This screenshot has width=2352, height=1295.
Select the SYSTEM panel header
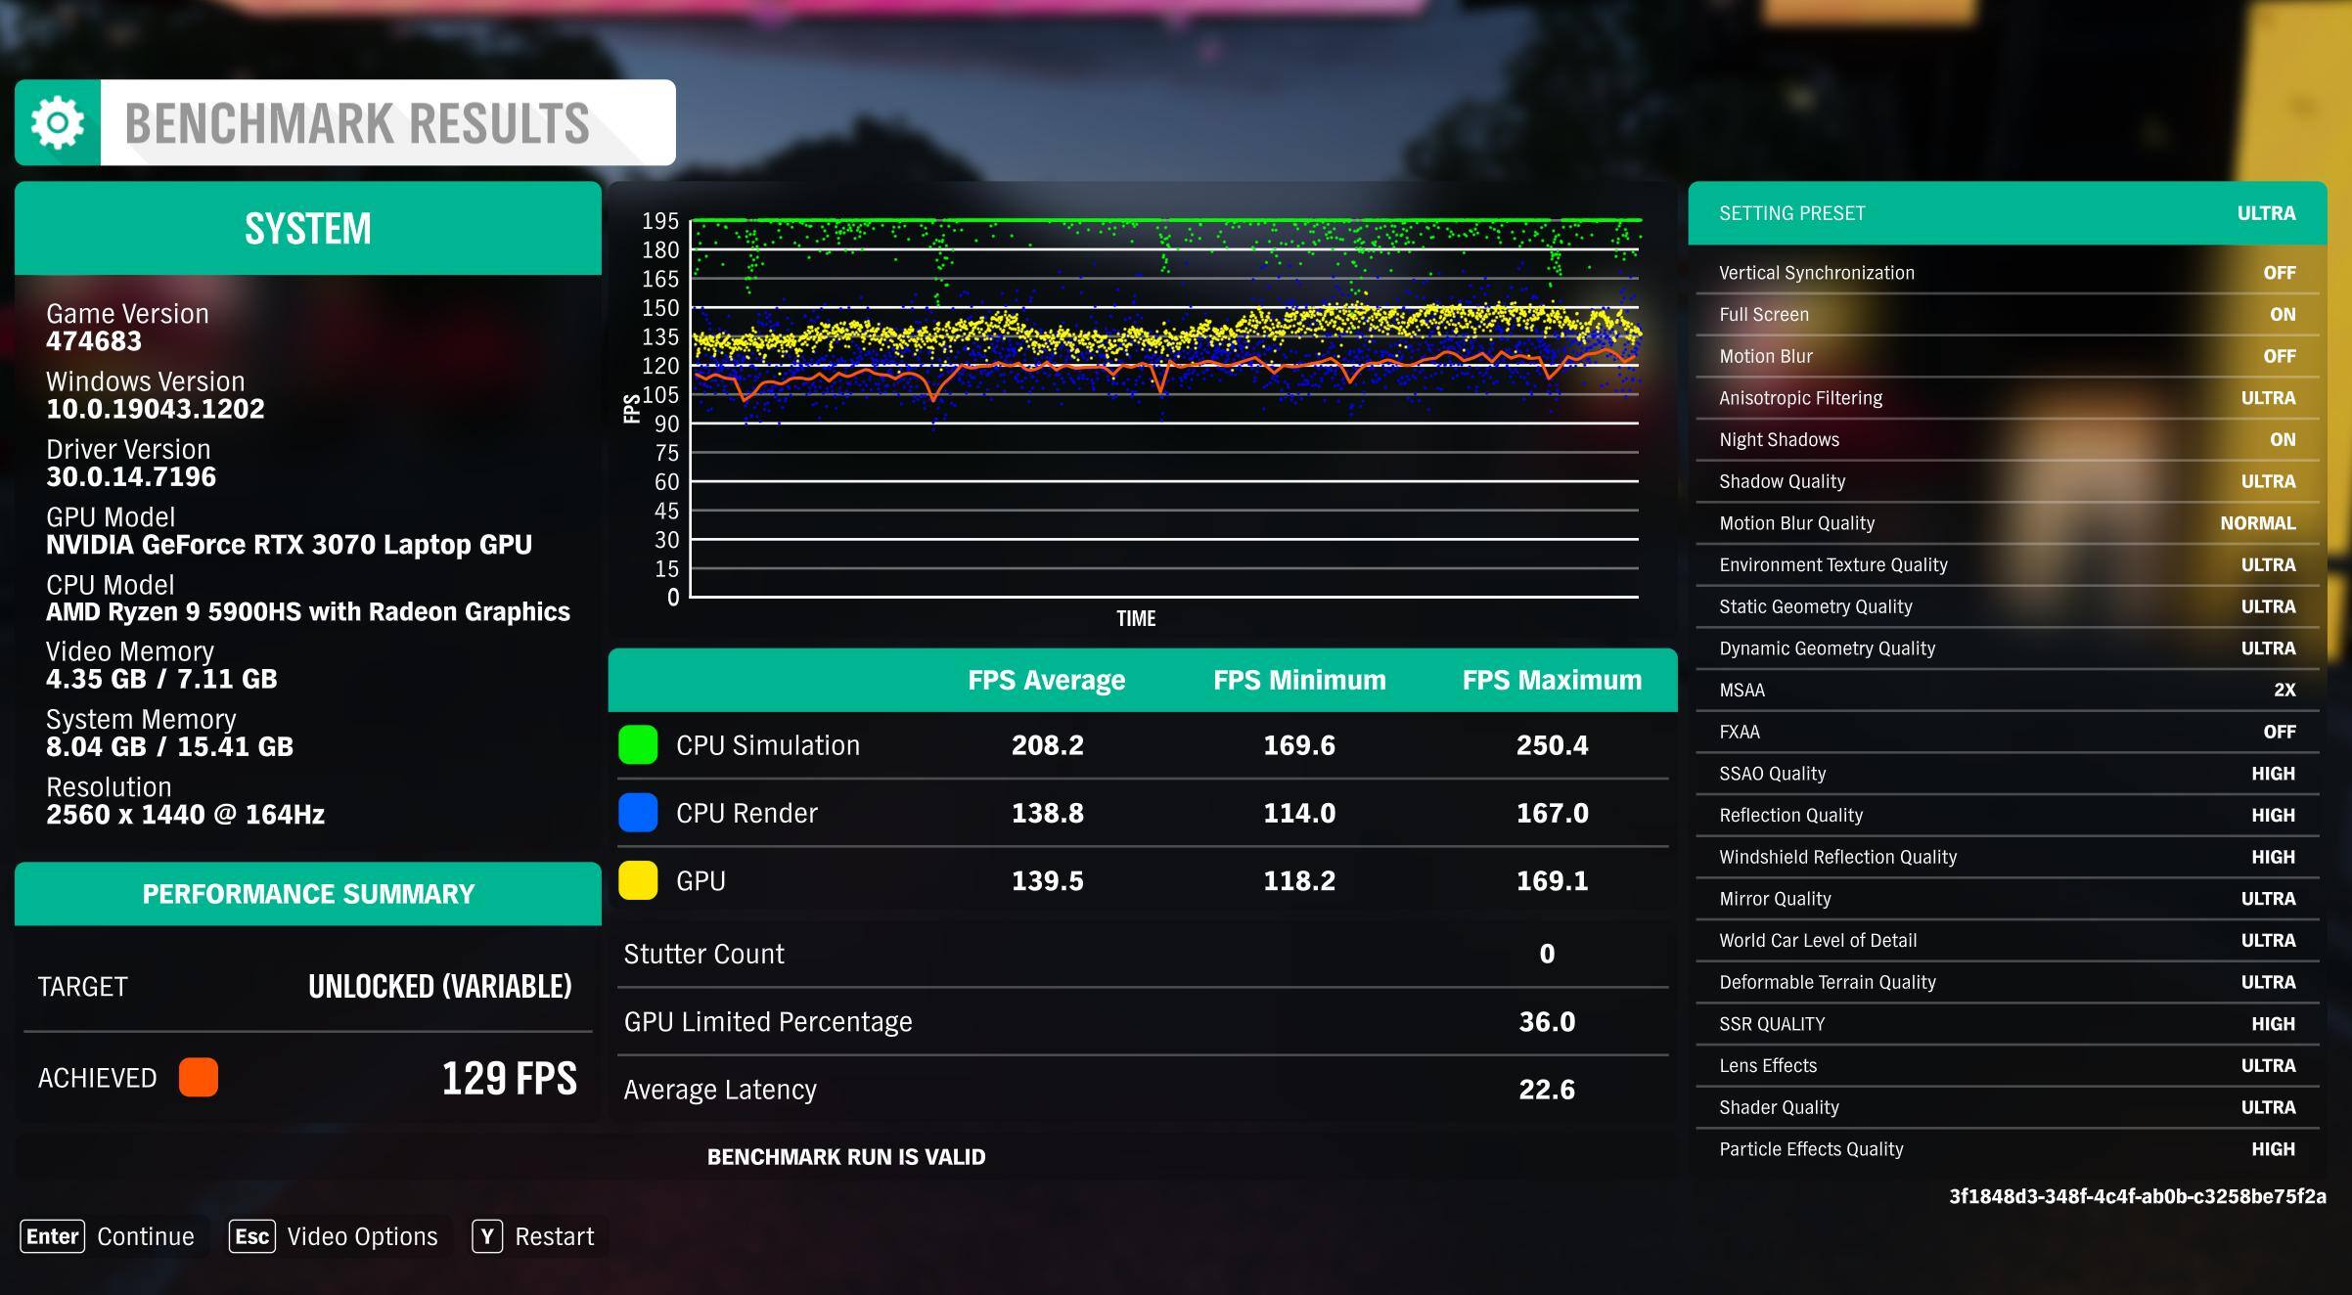(x=307, y=229)
